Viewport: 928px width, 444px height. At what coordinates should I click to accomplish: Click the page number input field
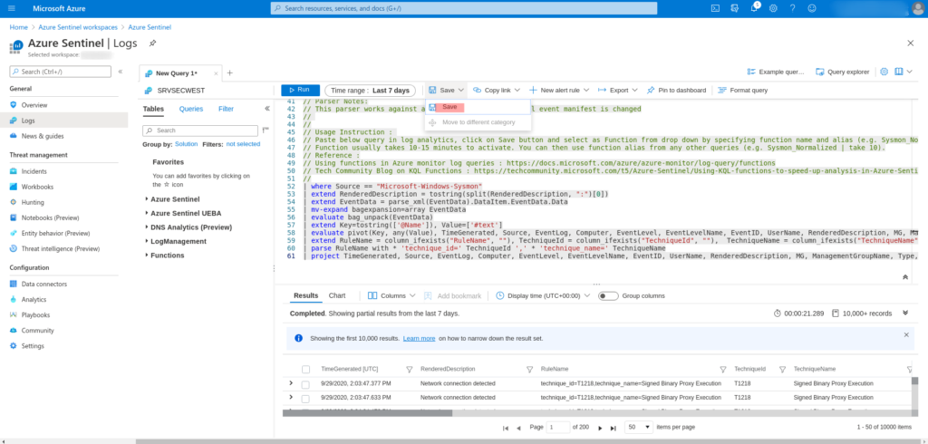[558, 427]
